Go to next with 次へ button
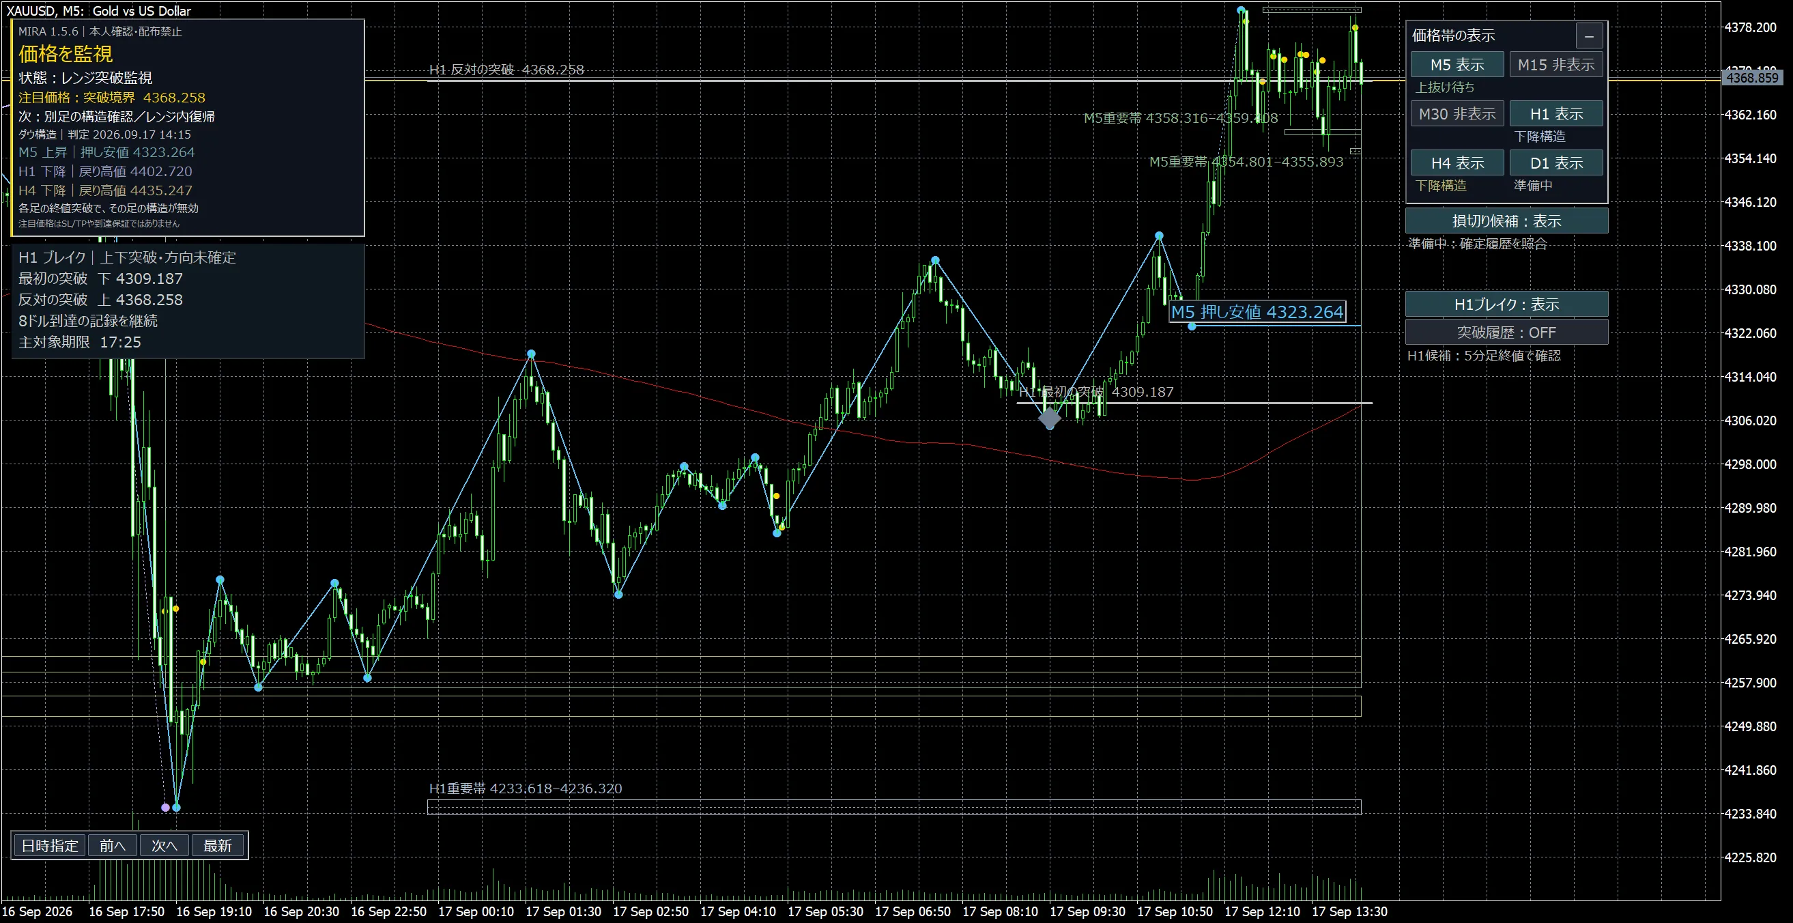 pos(164,846)
